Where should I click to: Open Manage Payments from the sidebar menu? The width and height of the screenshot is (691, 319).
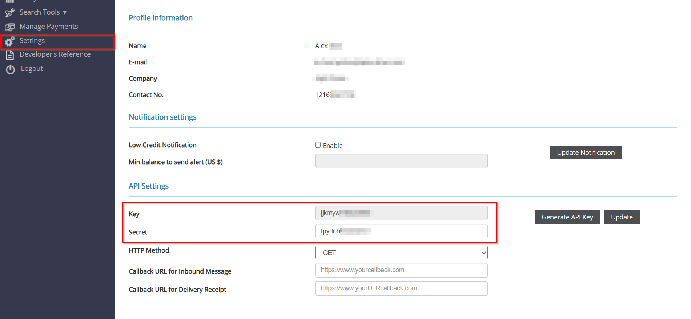(x=49, y=27)
